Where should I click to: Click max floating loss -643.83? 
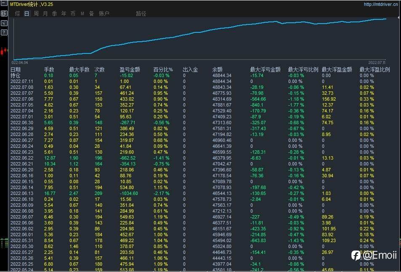tap(258, 240)
